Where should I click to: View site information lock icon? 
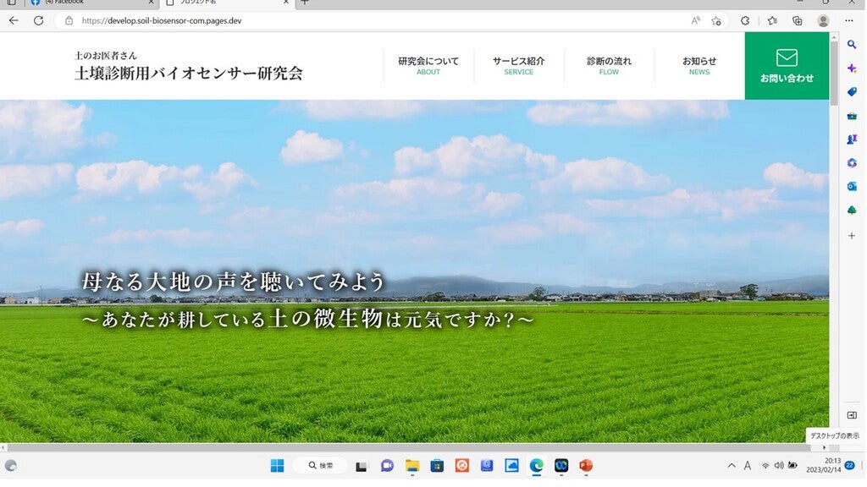[69, 21]
